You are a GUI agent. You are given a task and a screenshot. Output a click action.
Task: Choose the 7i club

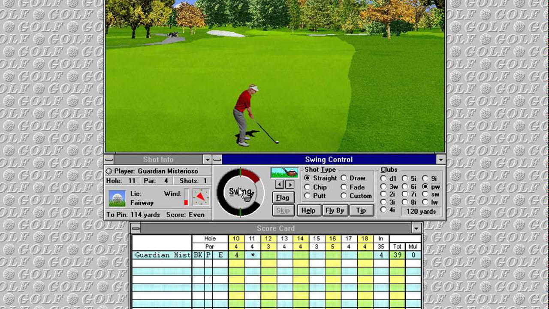[409, 194]
